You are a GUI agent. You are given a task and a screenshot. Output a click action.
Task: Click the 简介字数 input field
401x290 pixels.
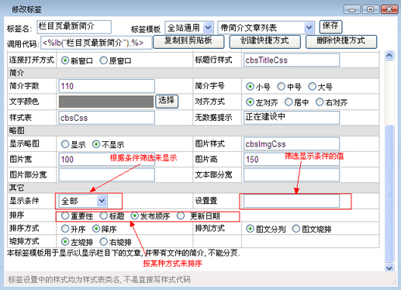tap(106, 86)
